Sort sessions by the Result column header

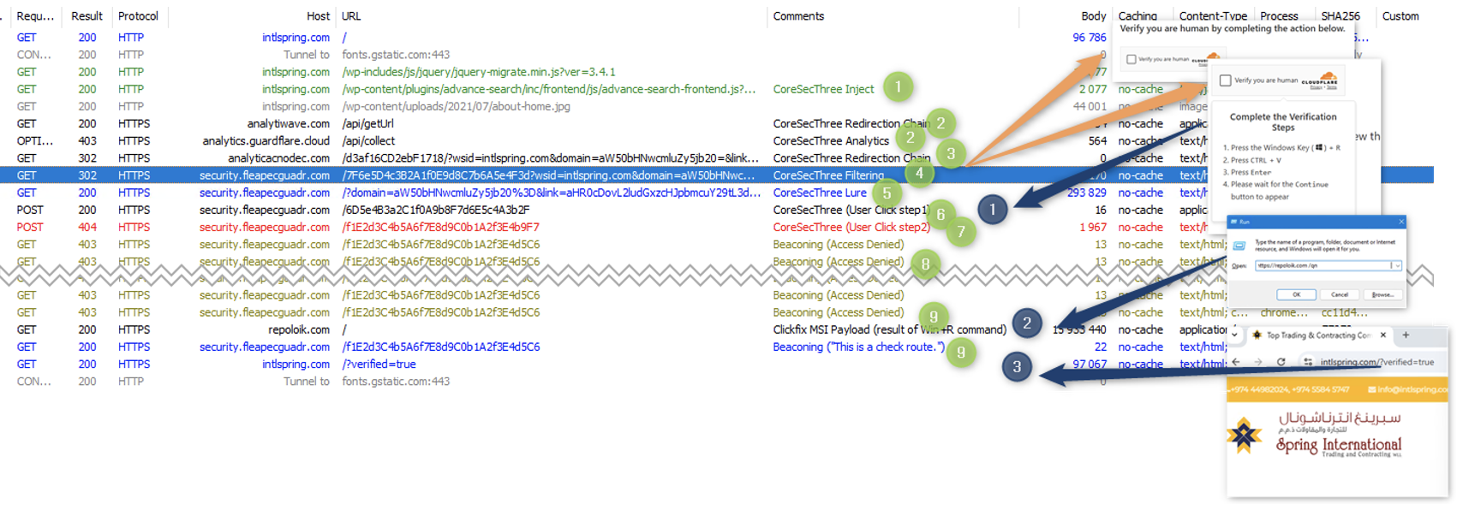pyautogui.click(x=87, y=16)
